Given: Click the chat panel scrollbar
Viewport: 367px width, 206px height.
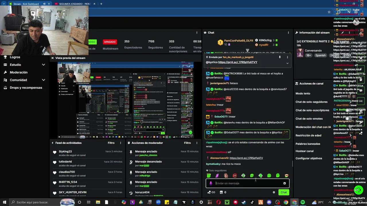Looking at the screenshot, I should pyautogui.click(x=292, y=164).
